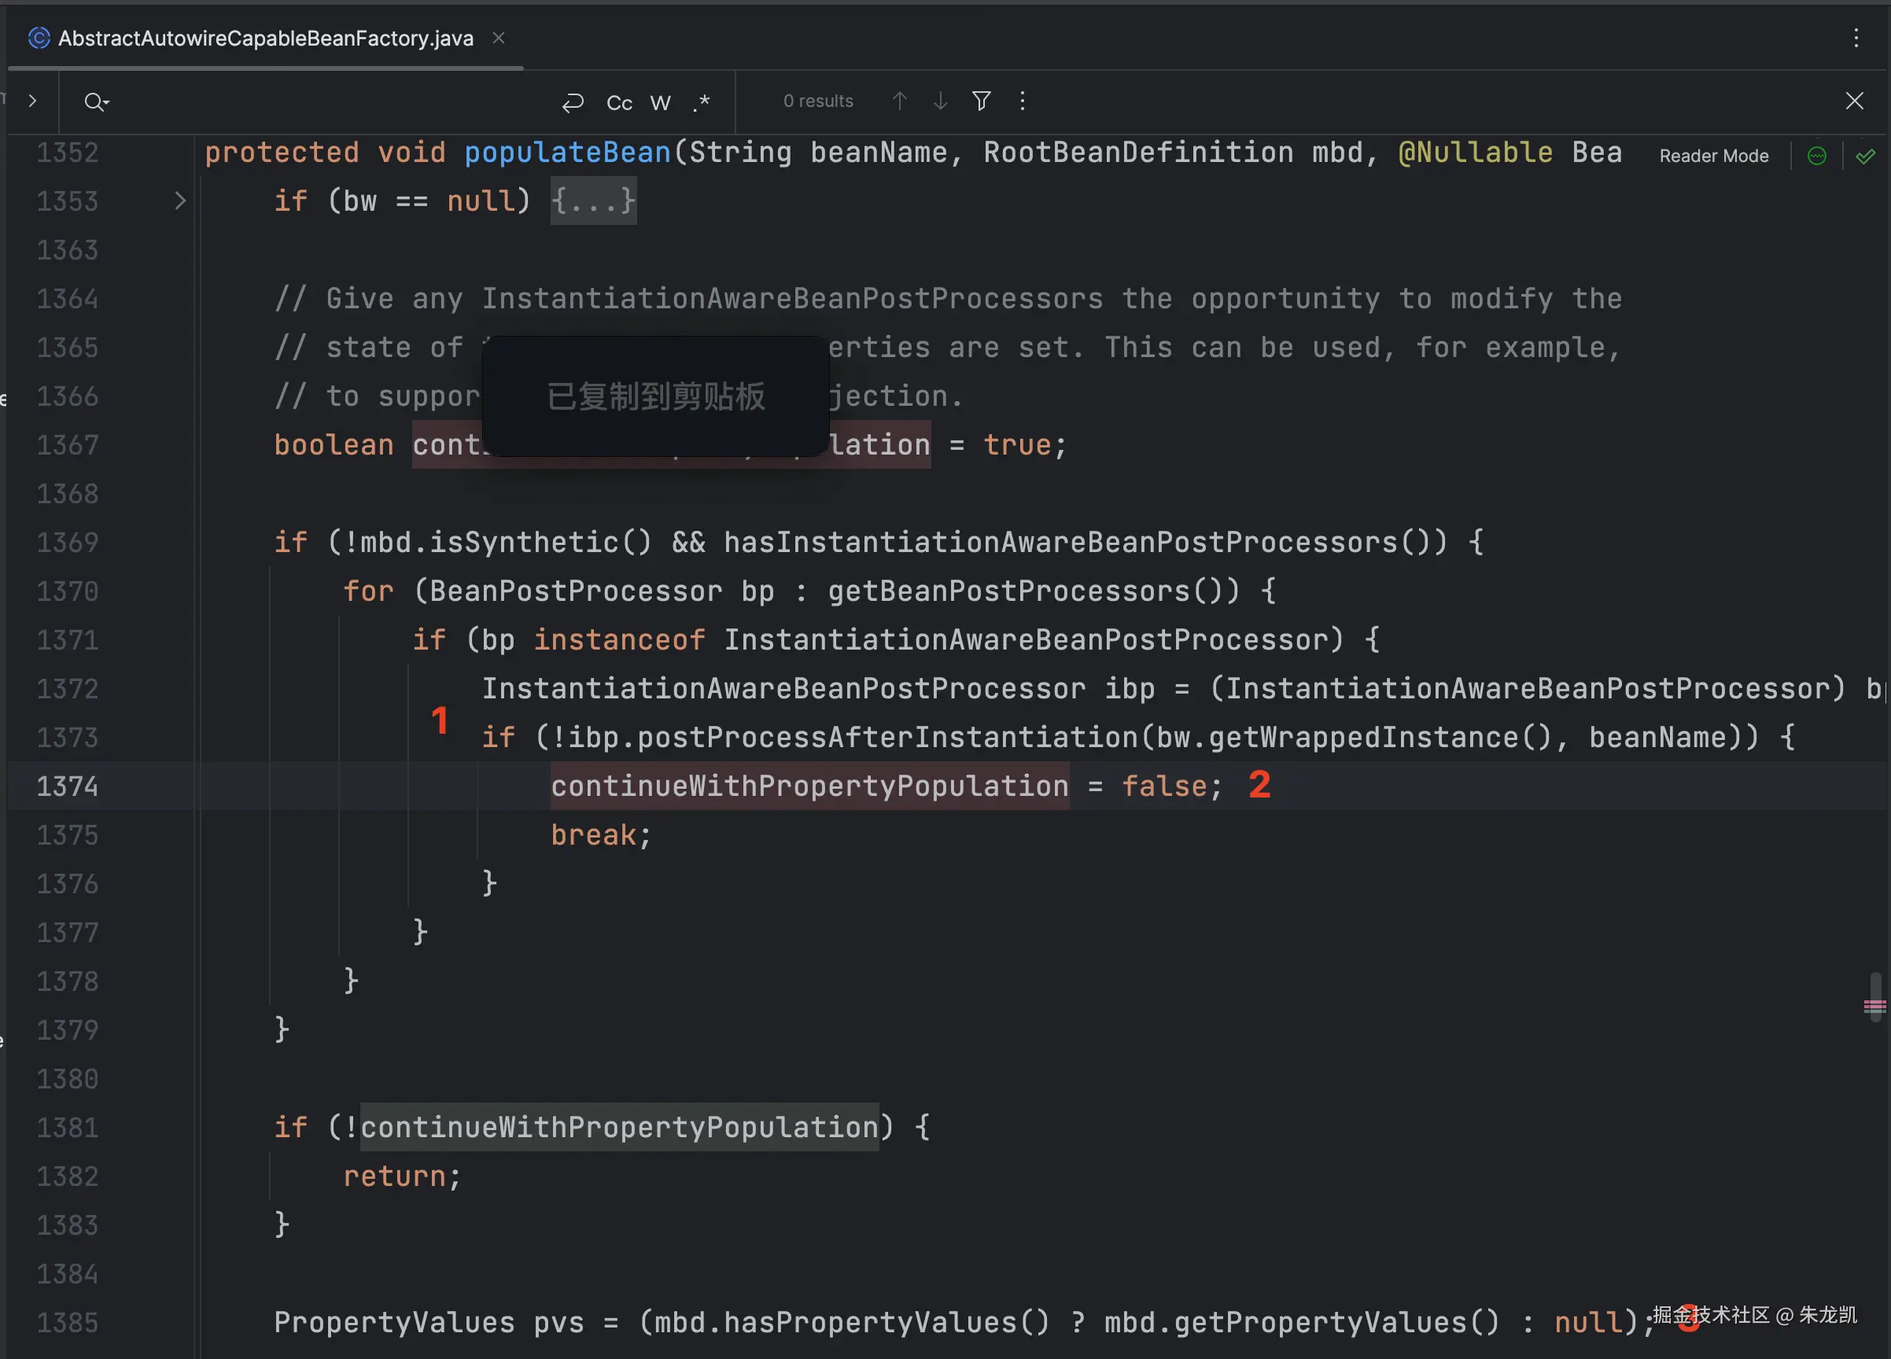Toggle Match Case (Cc) search option

point(618,101)
